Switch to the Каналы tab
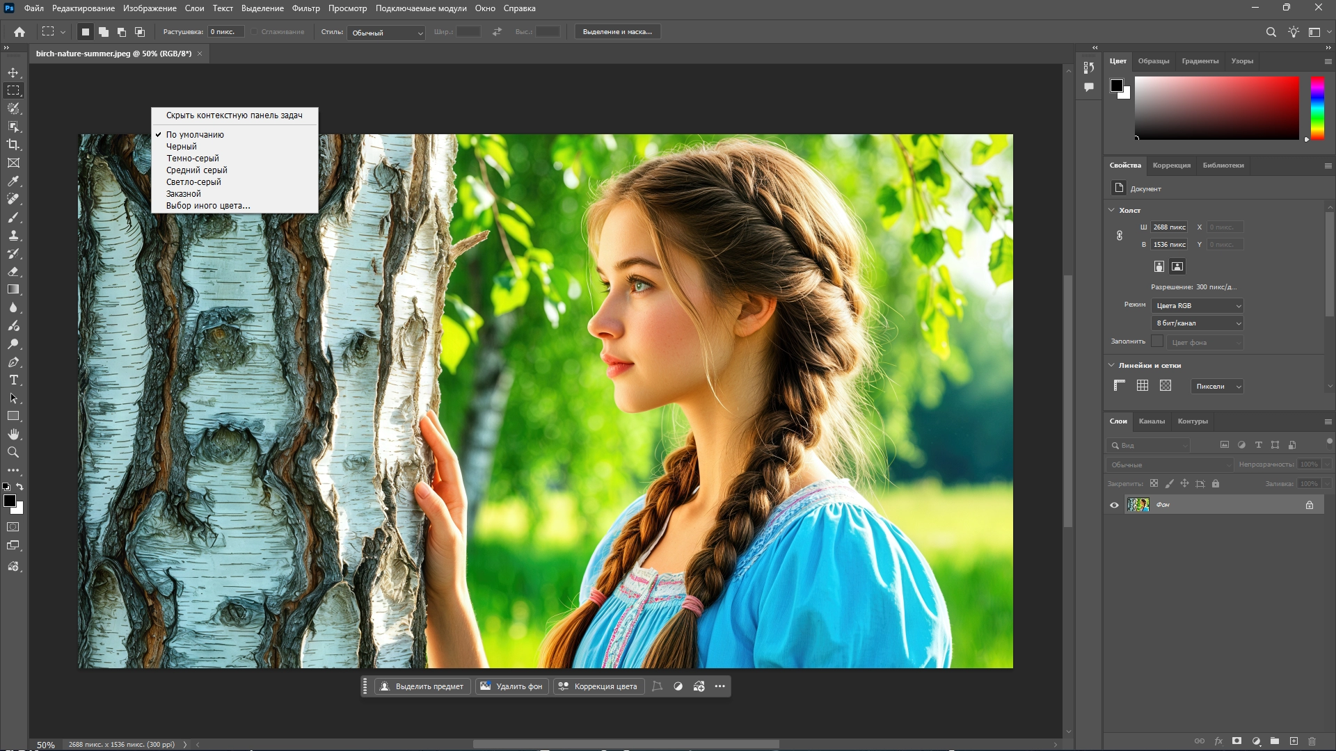 pyautogui.click(x=1151, y=421)
